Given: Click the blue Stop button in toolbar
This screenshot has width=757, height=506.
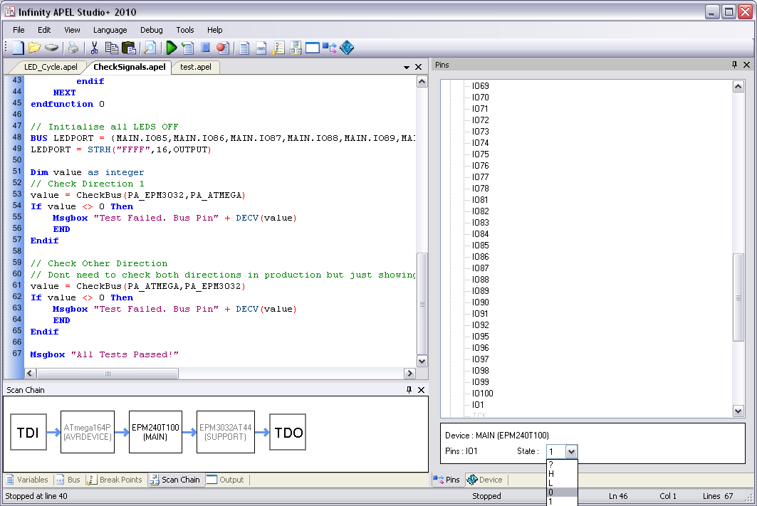Looking at the screenshot, I should tap(205, 48).
